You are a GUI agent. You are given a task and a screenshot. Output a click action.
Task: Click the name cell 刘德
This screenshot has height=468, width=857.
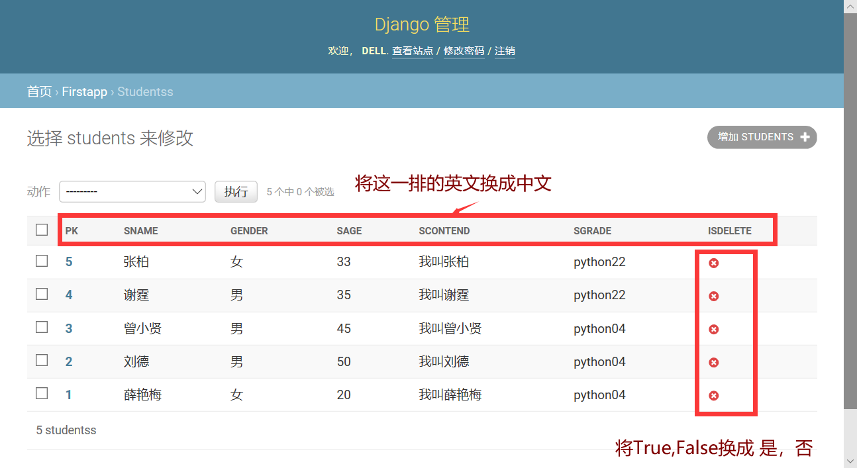click(136, 361)
